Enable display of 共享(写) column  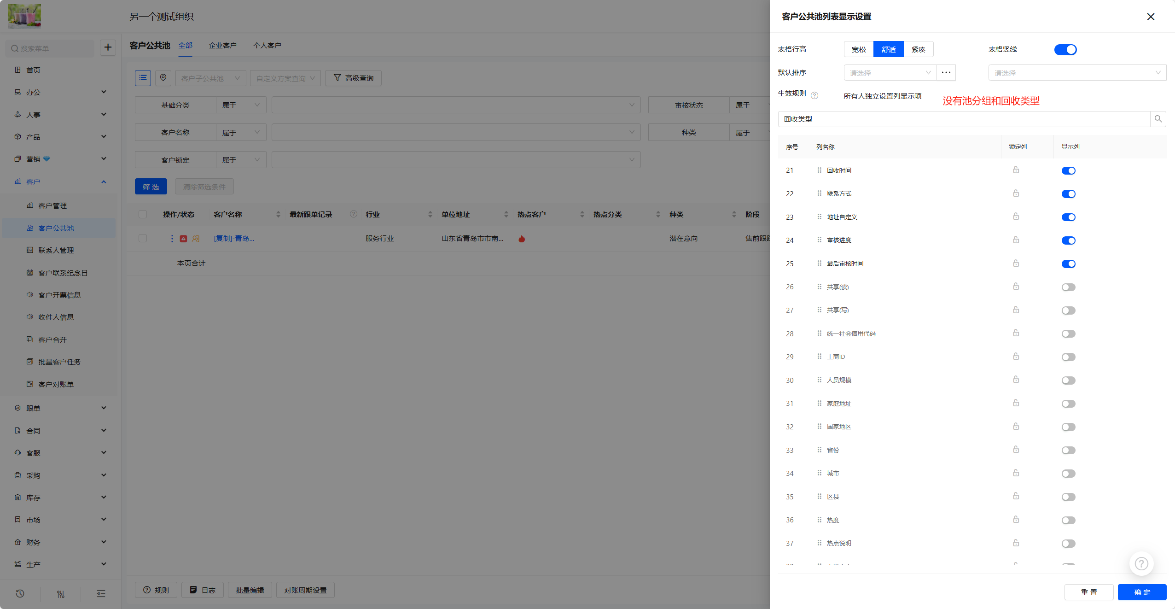[x=1068, y=310]
